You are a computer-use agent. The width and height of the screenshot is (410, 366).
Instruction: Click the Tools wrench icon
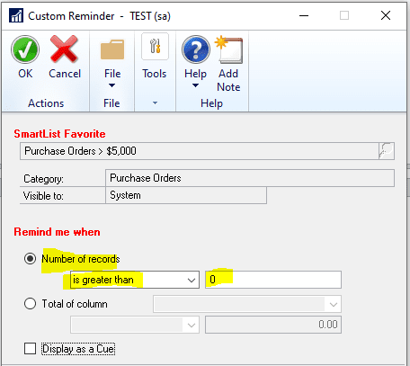coord(155,46)
